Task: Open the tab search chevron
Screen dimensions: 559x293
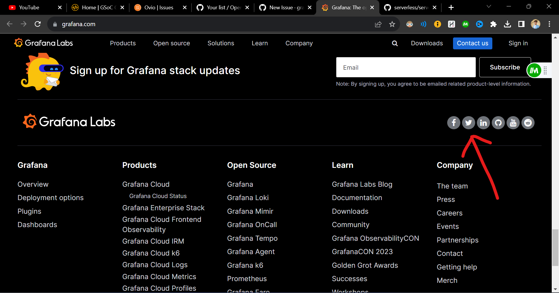Action: click(489, 6)
